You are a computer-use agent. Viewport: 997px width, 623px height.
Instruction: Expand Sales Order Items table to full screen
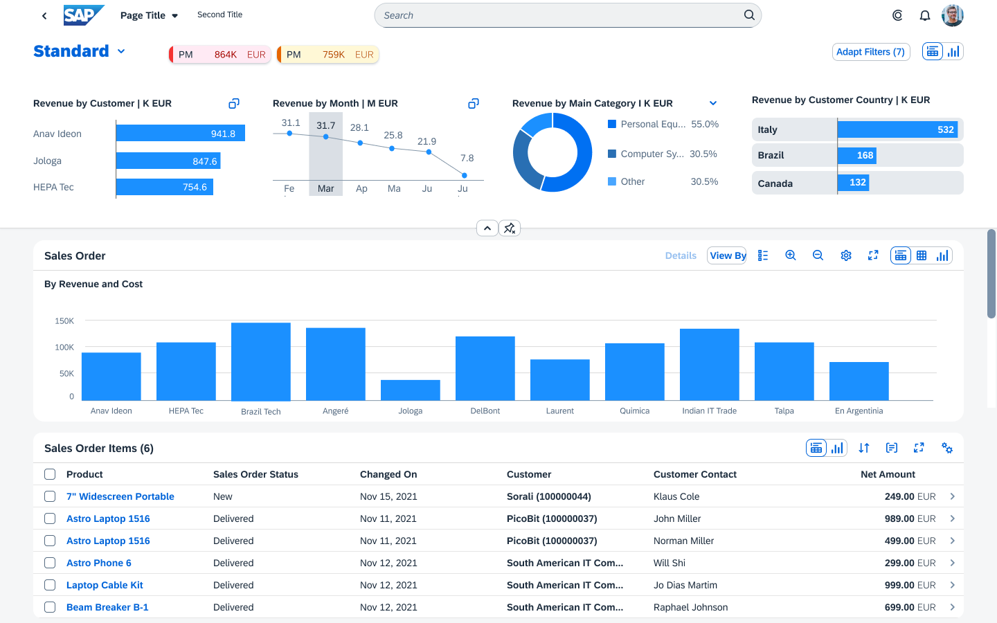click(919, 448)
